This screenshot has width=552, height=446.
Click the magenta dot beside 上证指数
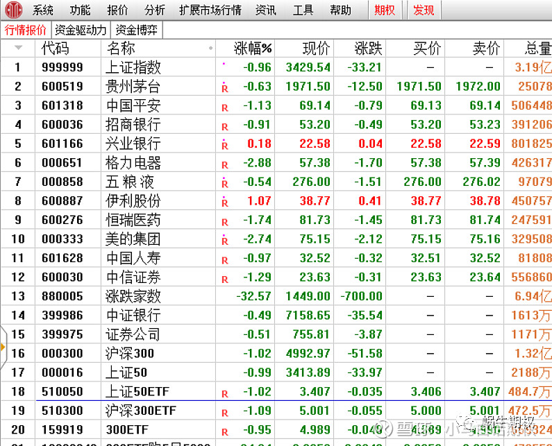pyautogui.click(x=224, y=64)
